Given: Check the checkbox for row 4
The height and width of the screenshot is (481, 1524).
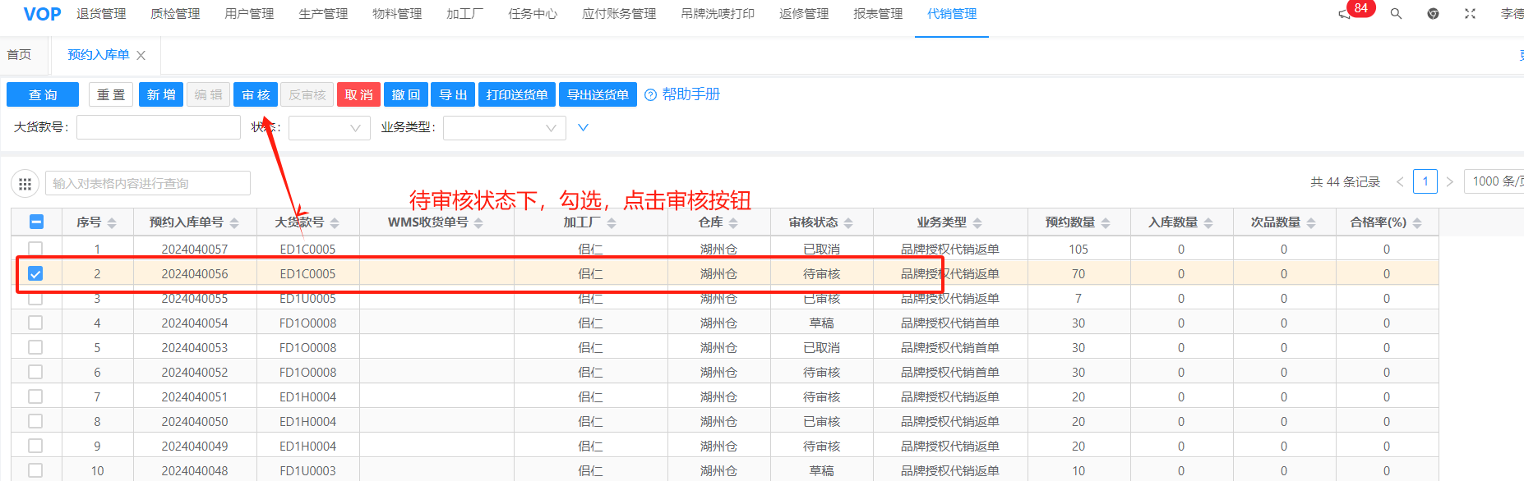Looking at the screenshot, I should [x=35, y=323].
